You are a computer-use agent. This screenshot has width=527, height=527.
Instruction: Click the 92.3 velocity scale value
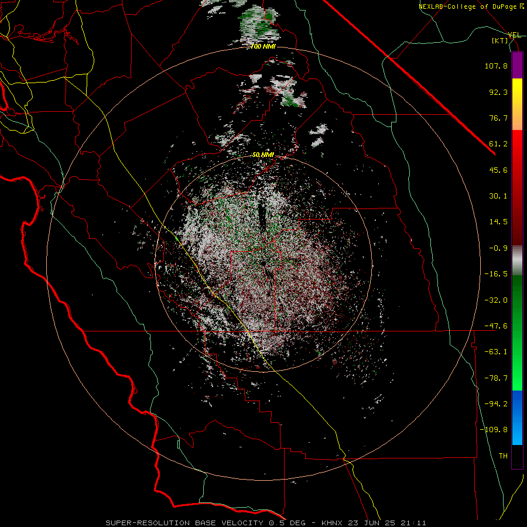pos(498,92)
